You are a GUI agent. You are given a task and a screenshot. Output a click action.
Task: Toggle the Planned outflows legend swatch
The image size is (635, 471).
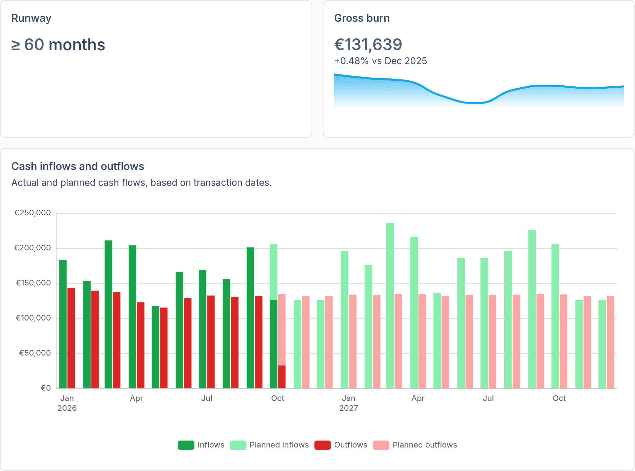pos(381,445)
